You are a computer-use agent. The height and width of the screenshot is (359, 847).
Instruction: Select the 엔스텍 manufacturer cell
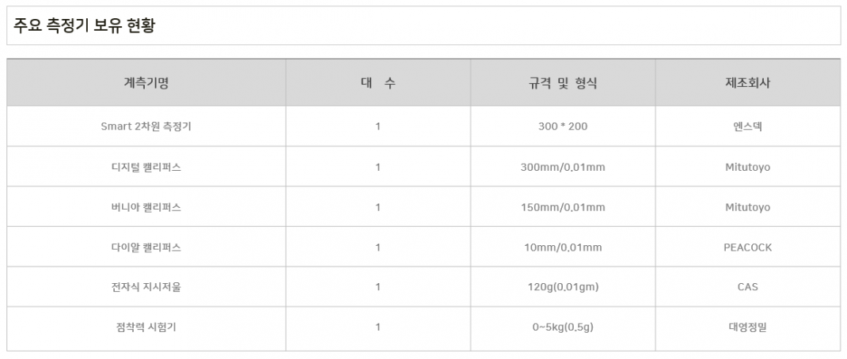(x=748, y=127)
